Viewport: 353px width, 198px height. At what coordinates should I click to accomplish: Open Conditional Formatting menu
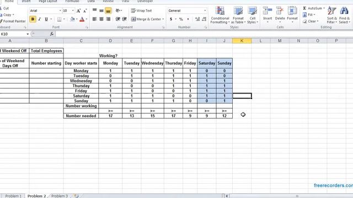pyautogui.click(x=220, y=15)
